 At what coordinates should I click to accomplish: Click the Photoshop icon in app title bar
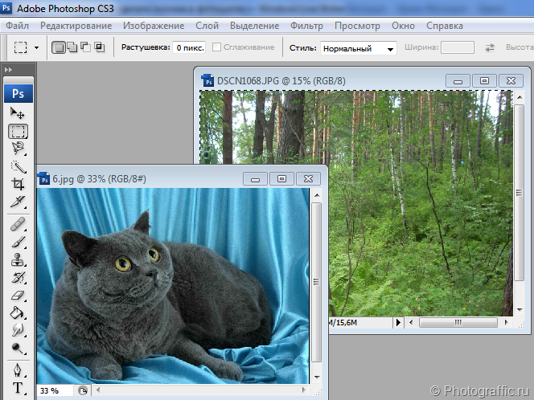pyautogui.click(x=6, y=7)
